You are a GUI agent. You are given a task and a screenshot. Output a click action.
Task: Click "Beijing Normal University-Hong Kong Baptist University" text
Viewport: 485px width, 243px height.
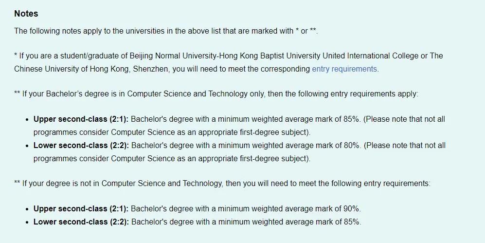coord(225,56)
